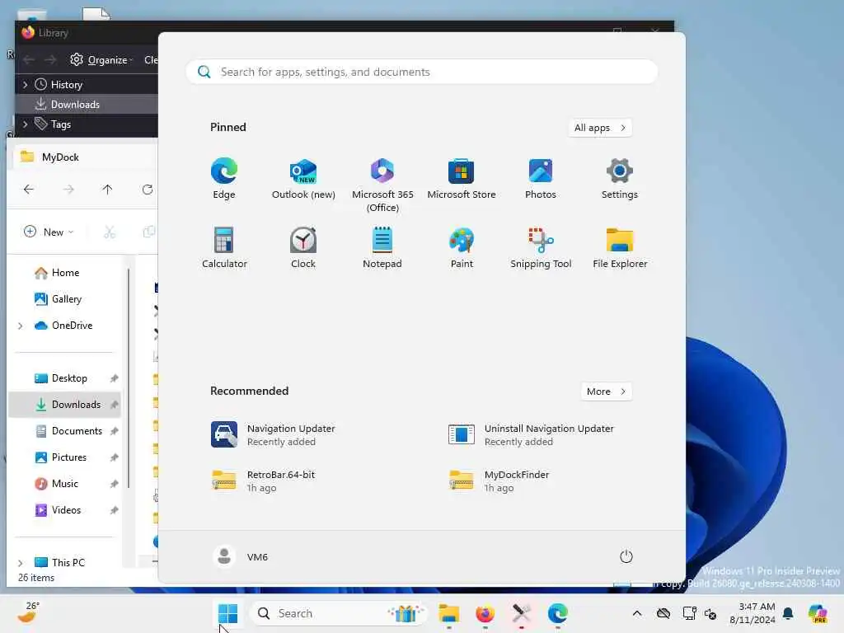Open Microsoft 365 (Office) app
Viewport: 844px width, 633px height.
click(x=382, y=185)
